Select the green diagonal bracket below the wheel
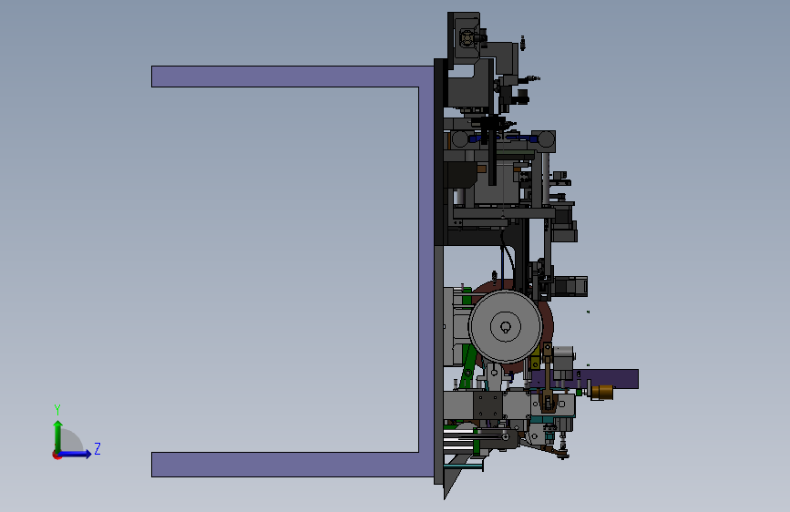The height and width of the screenshot is (512, 790). 468,367
